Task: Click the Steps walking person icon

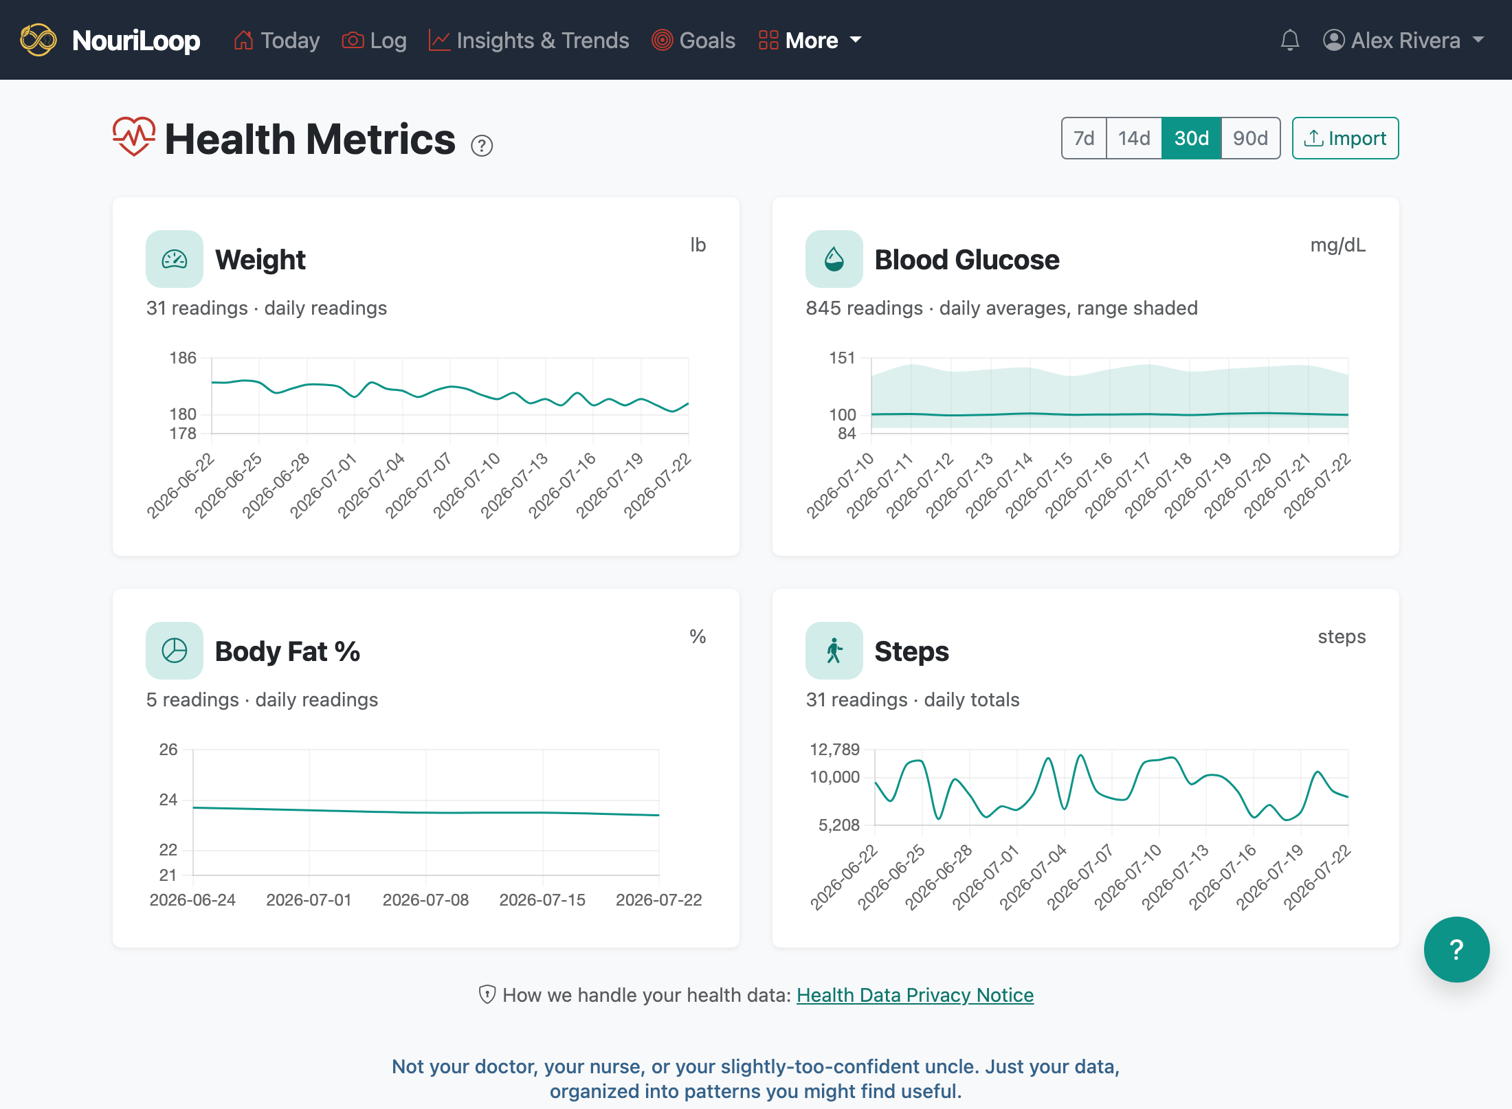Action: [834, 651]
